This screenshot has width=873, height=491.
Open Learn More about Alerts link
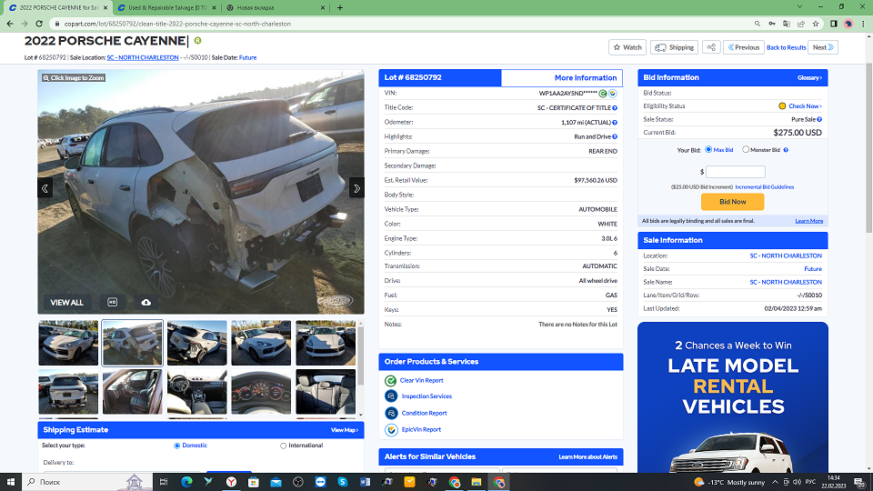click(x=588, y=457)
